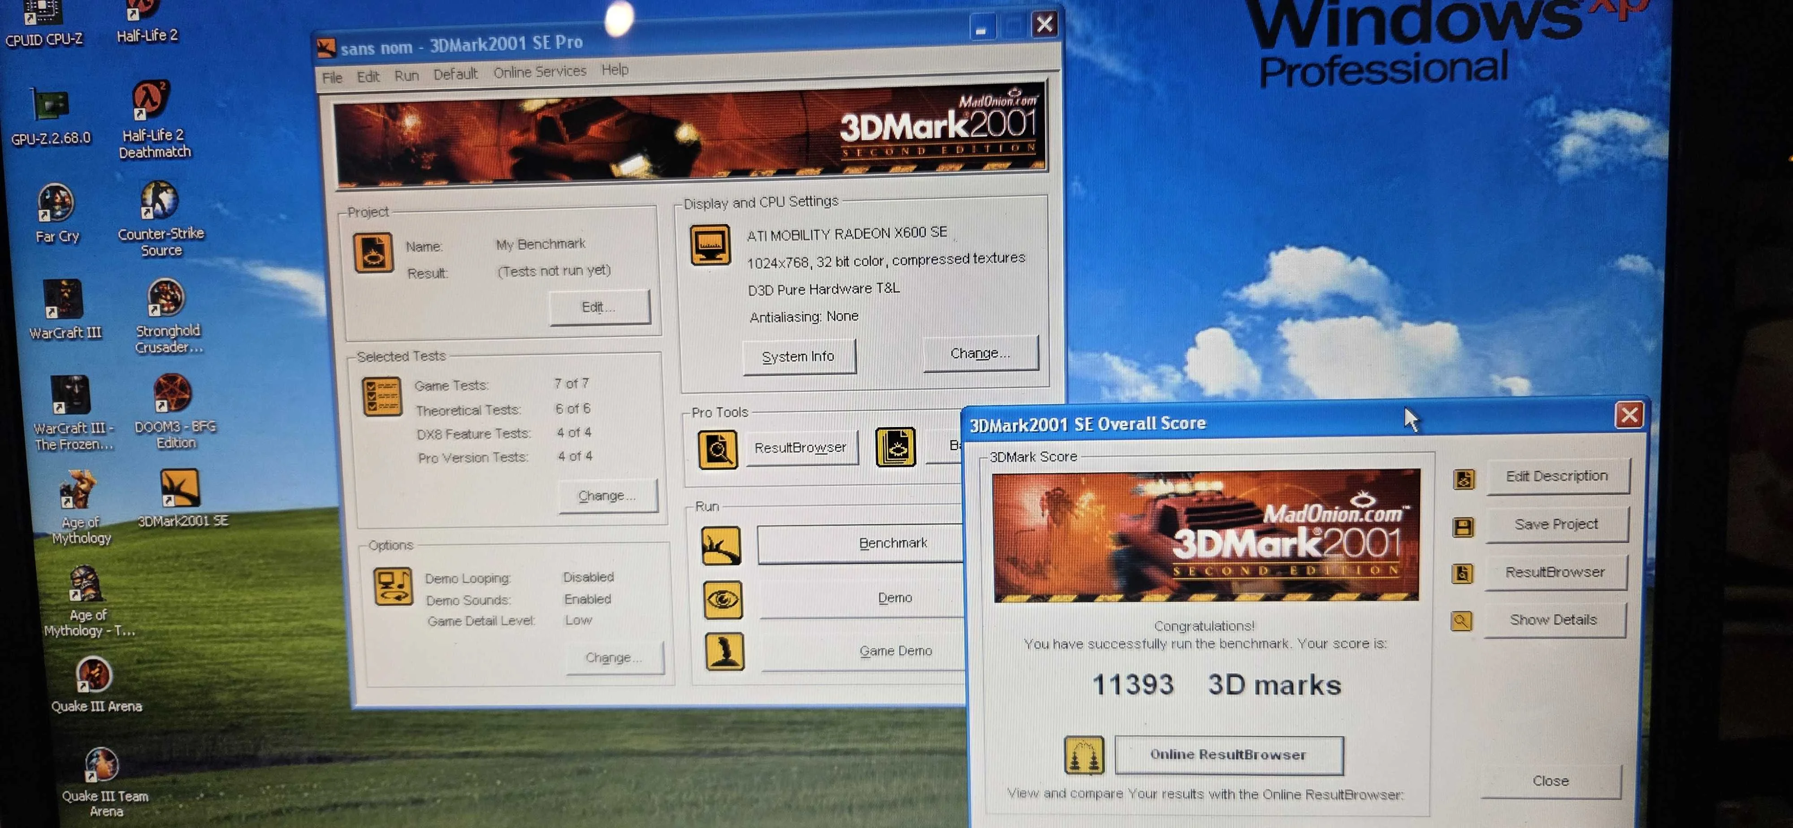Click the Project icon in 3DMark main window

coord(373,252)
